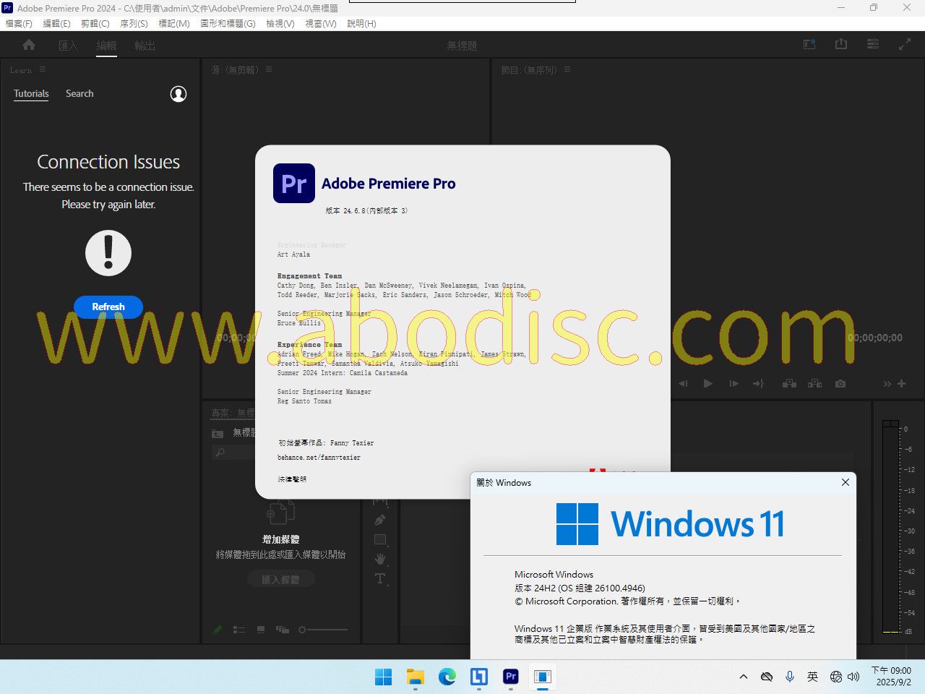Export frame with the camera icon
Image resolution: width=925 pixels, height=694 pixels.
[840, 384]
